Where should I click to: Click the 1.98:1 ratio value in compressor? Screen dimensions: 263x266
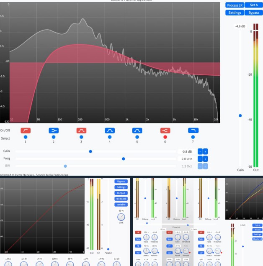point(8,259)
